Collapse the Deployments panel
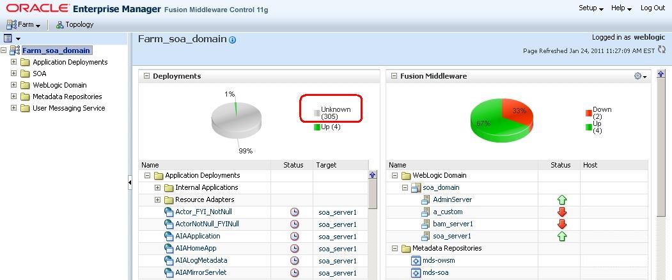Image resolution: width=672 pixels, height=280 pixels. tap(146, 76)
